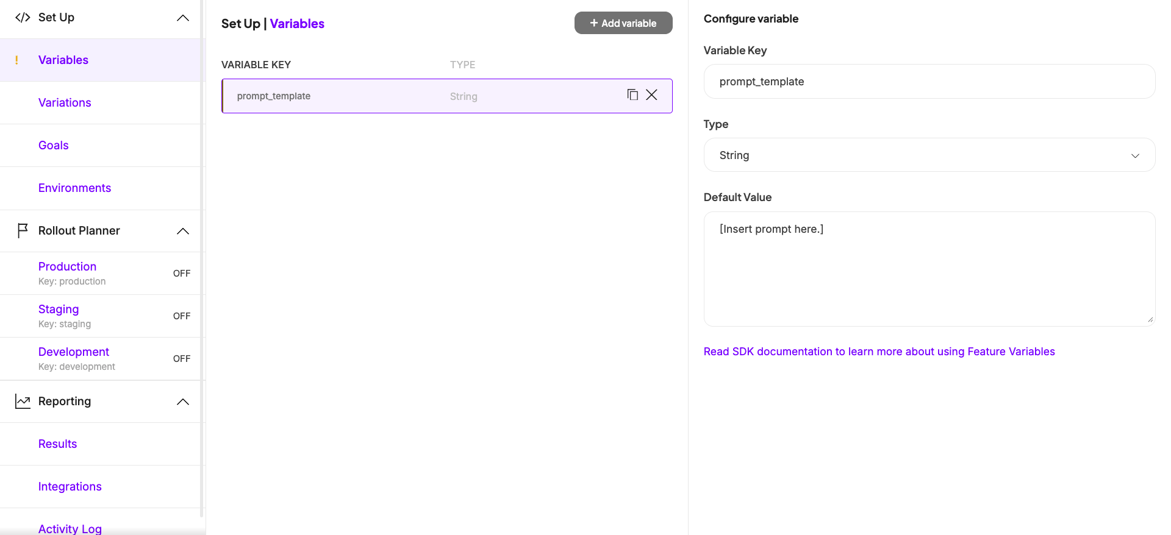Open Variations in the sidebar
The width and height of the screenshot is (1171, 535).
click(65, 102)
